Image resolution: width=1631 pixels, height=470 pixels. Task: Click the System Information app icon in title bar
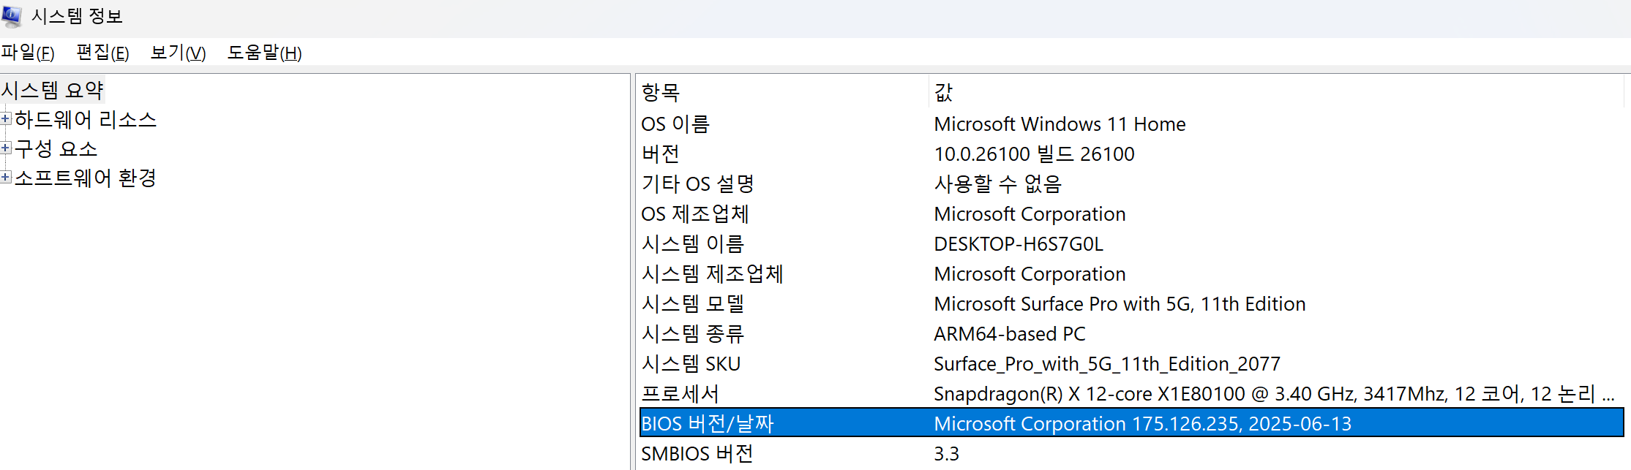pos(12,15)
